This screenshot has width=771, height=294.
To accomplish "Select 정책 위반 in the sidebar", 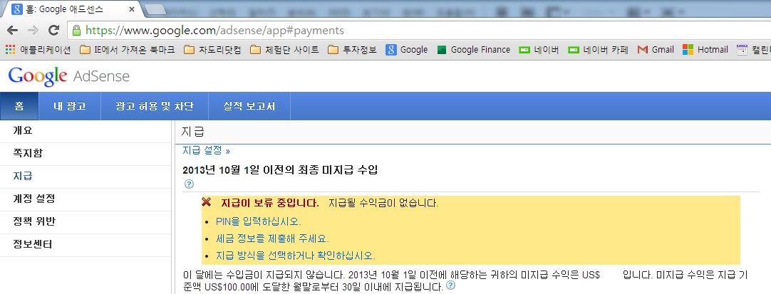I will click(x=86, y=222).
